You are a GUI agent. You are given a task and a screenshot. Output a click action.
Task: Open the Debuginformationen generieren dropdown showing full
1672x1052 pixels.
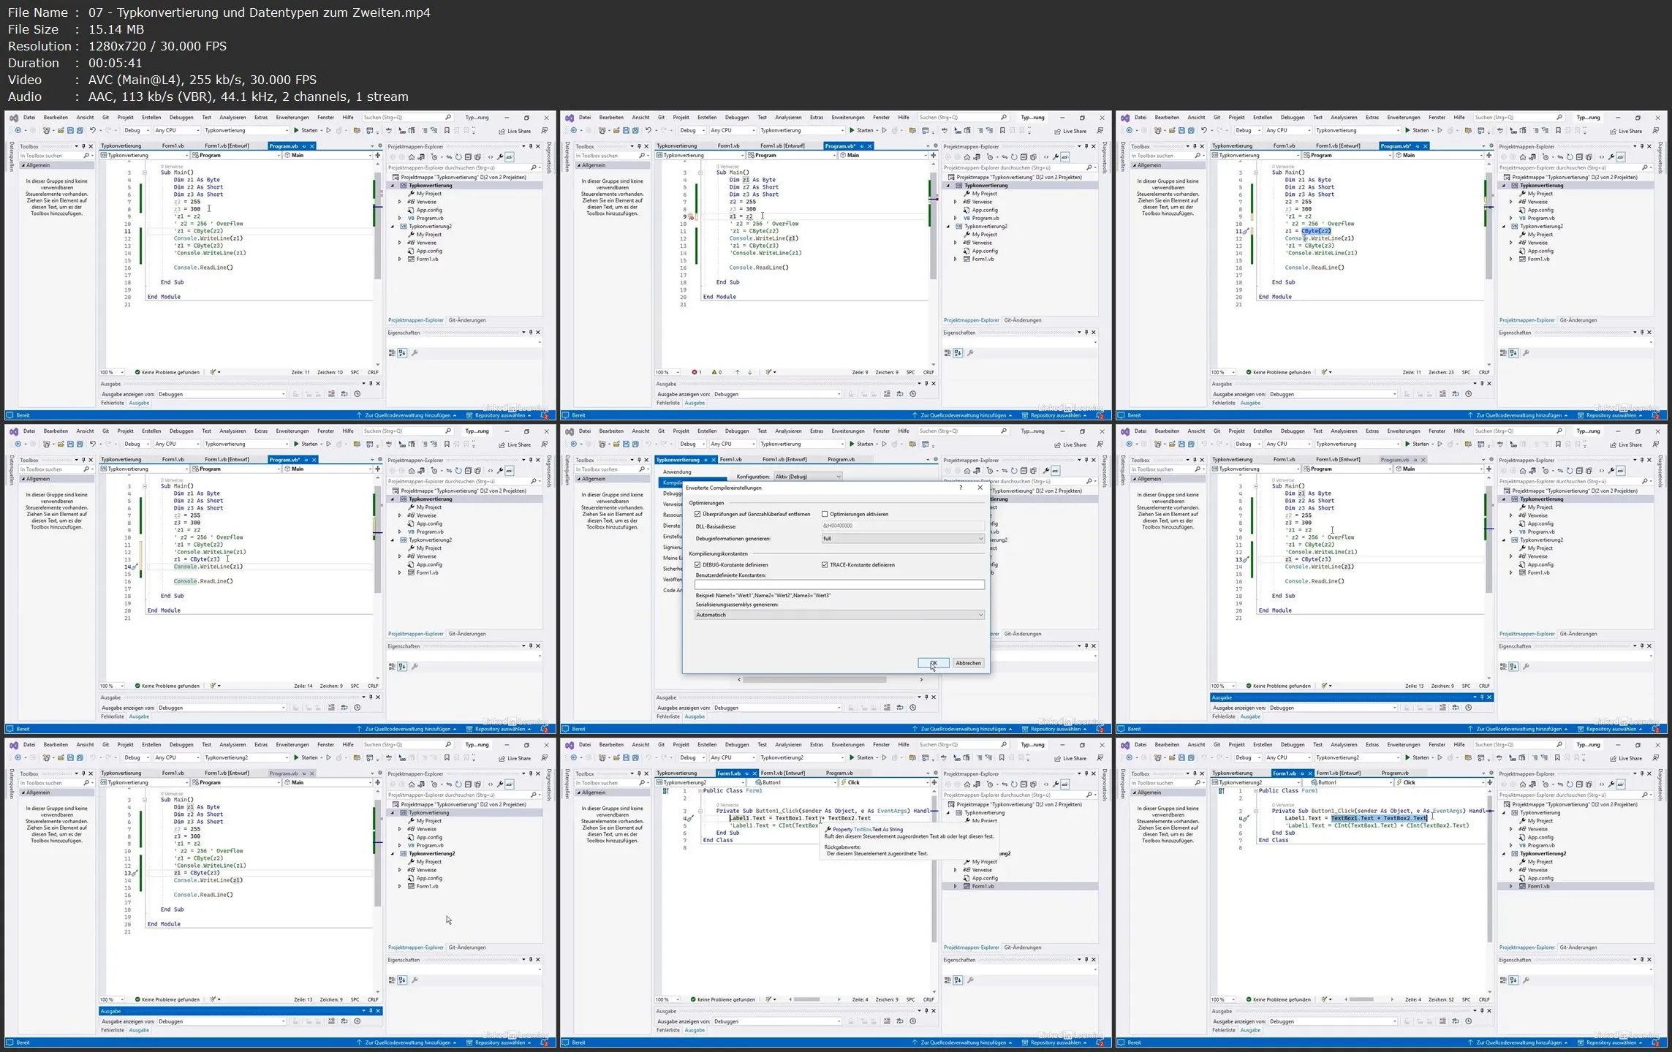point(903,539)
